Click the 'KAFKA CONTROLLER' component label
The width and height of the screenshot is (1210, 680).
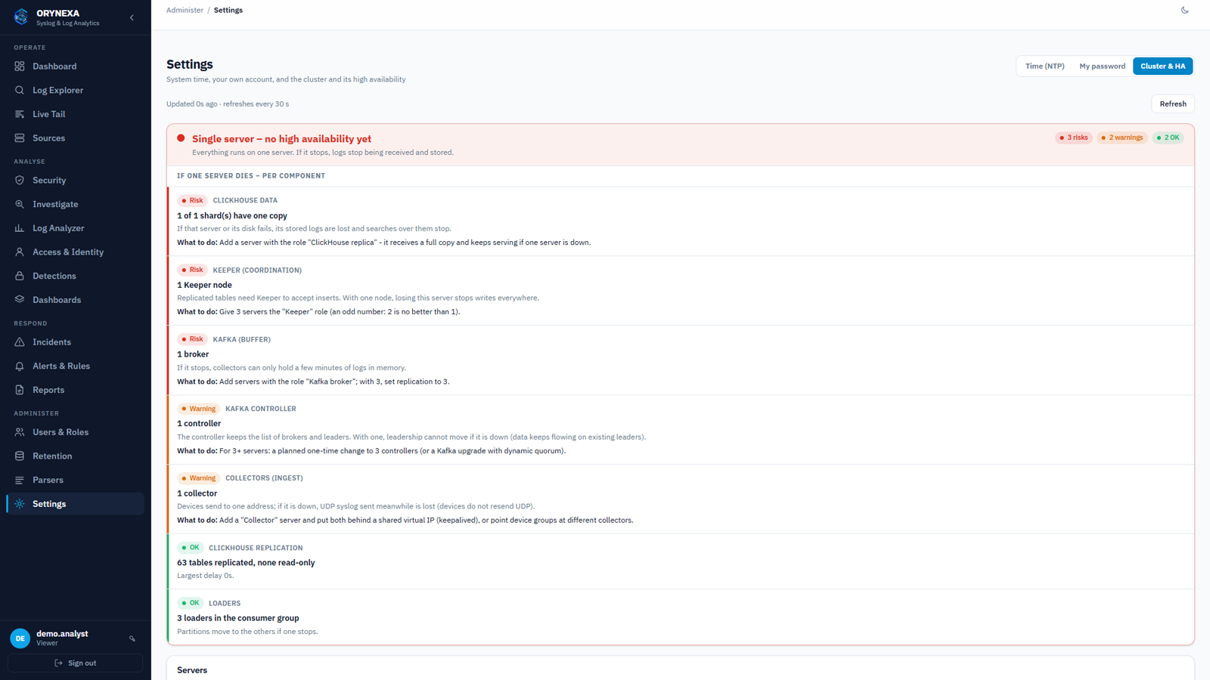[x=261, y=409]
